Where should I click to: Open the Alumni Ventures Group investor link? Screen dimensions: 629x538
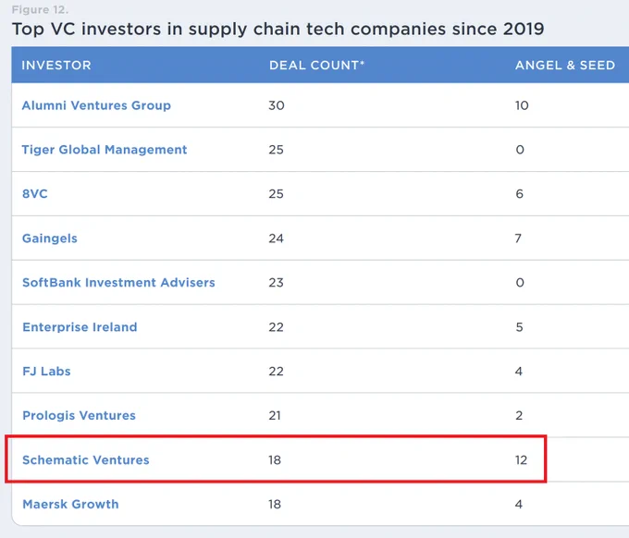coord(96,105)
